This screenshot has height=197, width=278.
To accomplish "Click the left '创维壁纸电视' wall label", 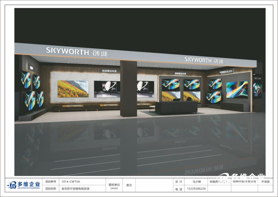I will (x=109, y=71).
